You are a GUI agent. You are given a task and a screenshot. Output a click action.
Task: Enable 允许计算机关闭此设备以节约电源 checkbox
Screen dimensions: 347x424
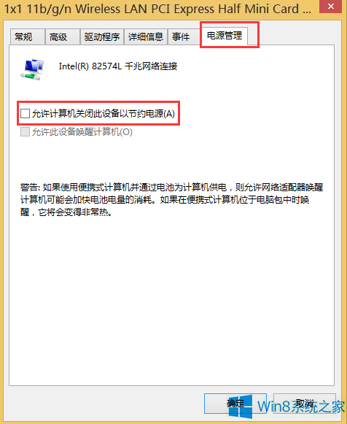(25, 113)
